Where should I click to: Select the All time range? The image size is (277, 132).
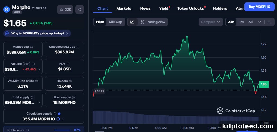coord(251,22)
